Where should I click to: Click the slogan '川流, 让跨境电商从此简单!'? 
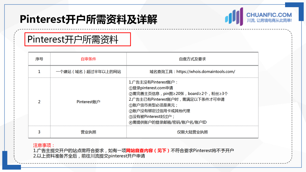(x=269, y=21)
